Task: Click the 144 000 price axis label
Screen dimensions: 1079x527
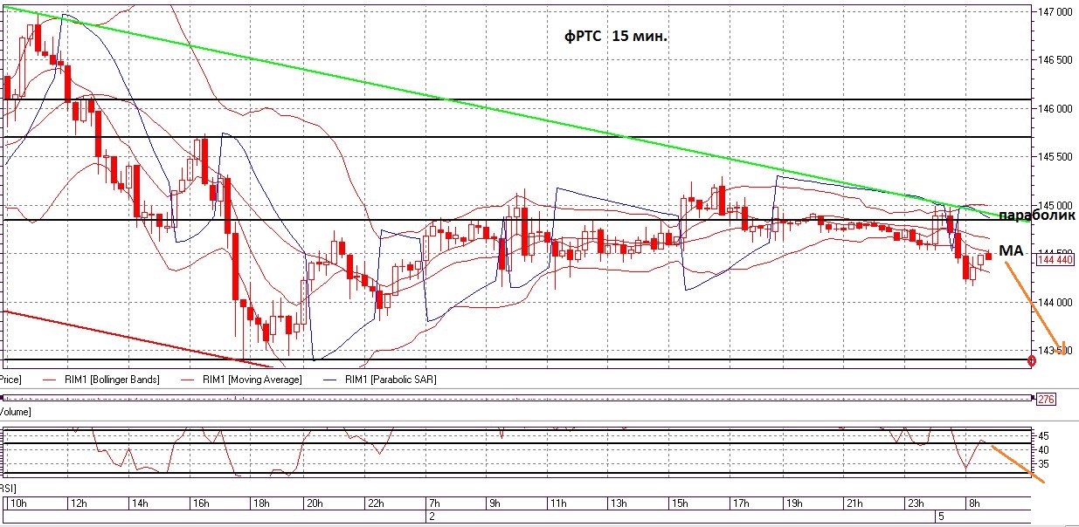Action: (x=1055, y=303)
